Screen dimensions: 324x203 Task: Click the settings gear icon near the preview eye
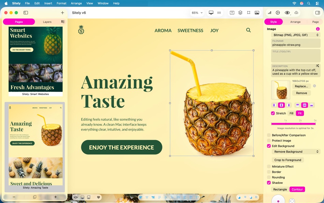278,12
